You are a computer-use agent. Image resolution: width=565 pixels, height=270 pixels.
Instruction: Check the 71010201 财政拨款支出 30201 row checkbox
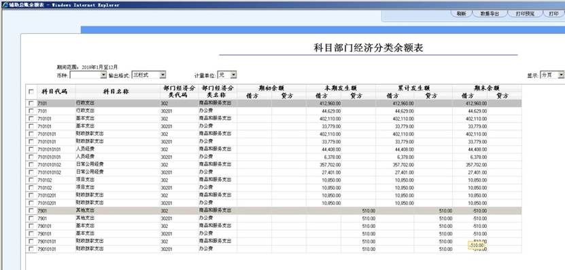[31, 203]
